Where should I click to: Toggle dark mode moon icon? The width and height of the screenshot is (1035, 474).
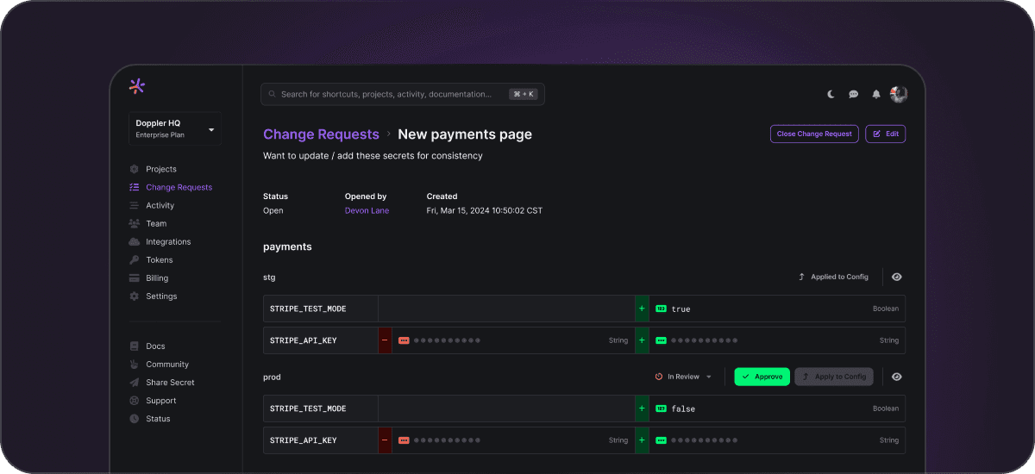pyautogui.click(x=831, y=95)
